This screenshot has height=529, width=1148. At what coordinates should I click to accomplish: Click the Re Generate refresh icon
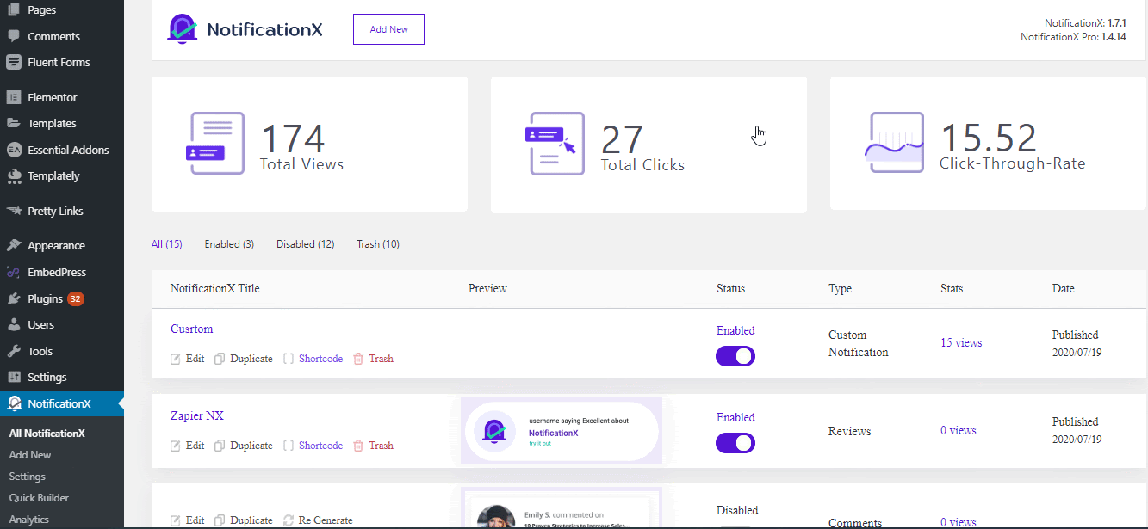pos(289,520)
